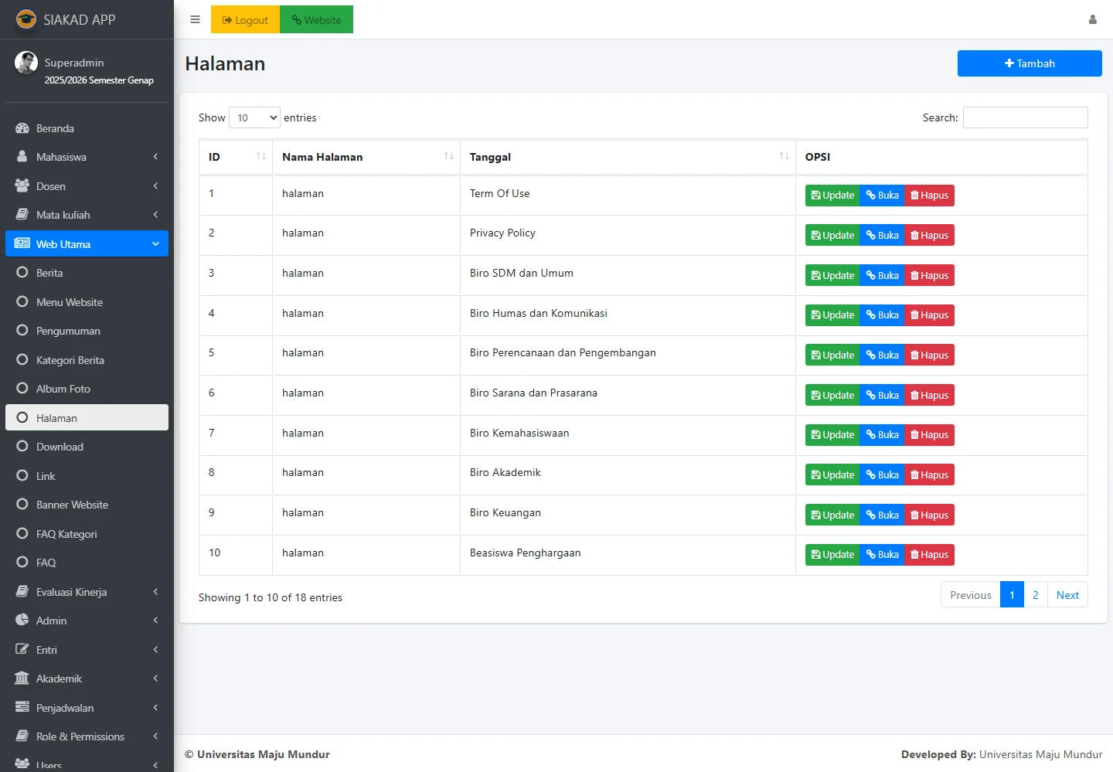Click the SIAKAD APP logo icon
The width and height of the screenshot is (1113, 772).
pos(26,19)
